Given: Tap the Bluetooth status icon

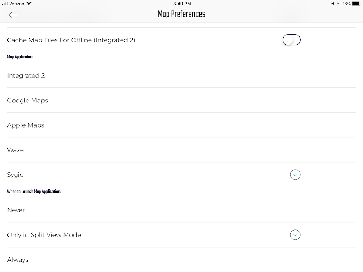Looking at the screenshot, I should [338, 4].
